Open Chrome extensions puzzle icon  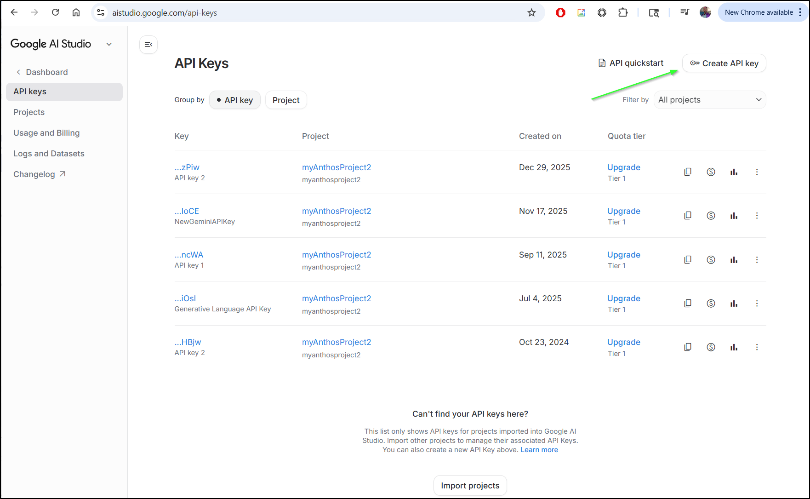(x=623, y=13)
